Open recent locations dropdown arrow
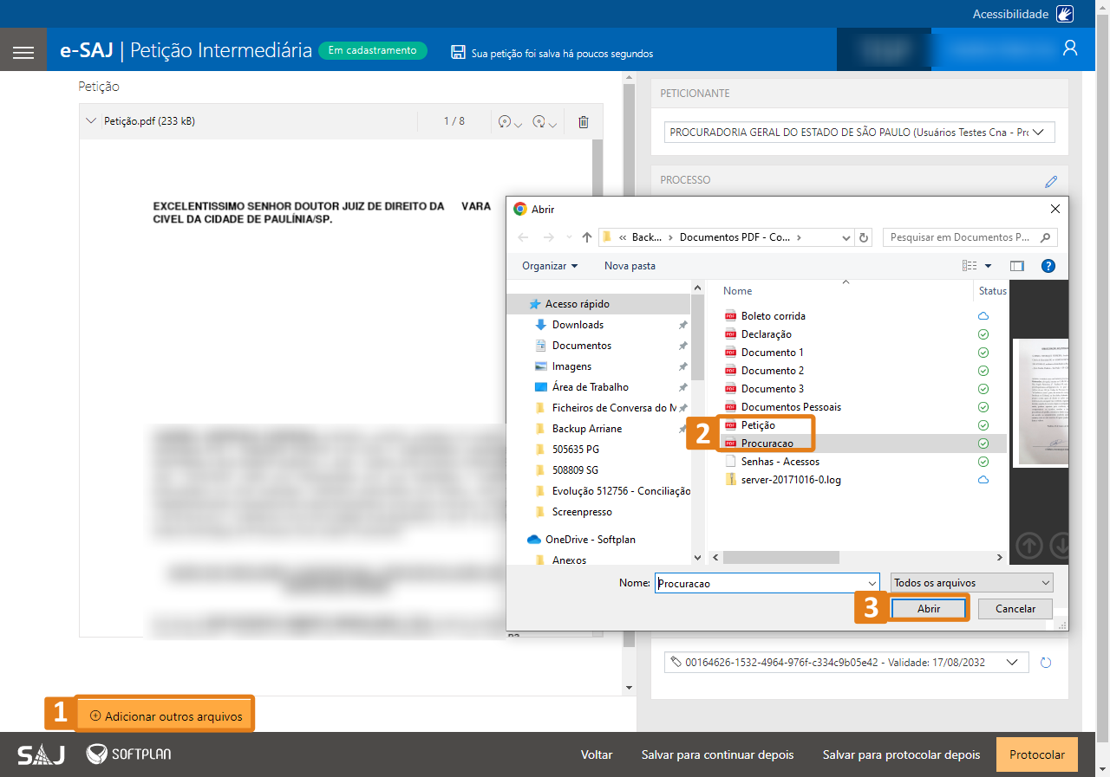Image resolution: width=1110 pixels, height=777 pixels. [x=569, y=237]
